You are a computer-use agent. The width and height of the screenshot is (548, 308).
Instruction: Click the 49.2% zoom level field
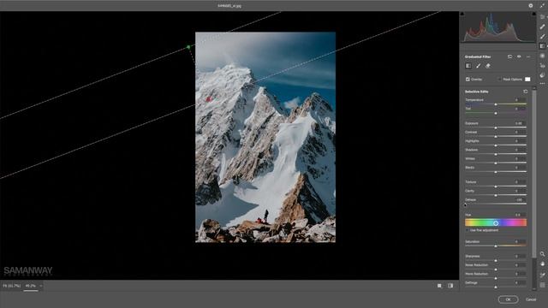click(x=31, y=286)
